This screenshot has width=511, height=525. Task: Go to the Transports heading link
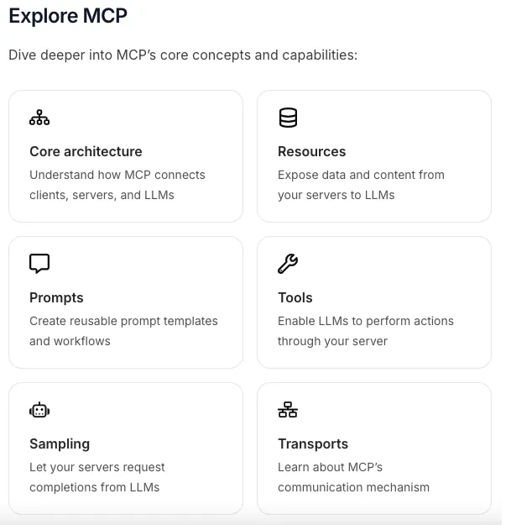(313, 444)
